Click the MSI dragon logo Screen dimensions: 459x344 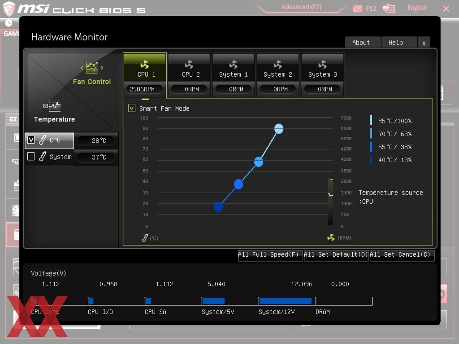point(9,8)
